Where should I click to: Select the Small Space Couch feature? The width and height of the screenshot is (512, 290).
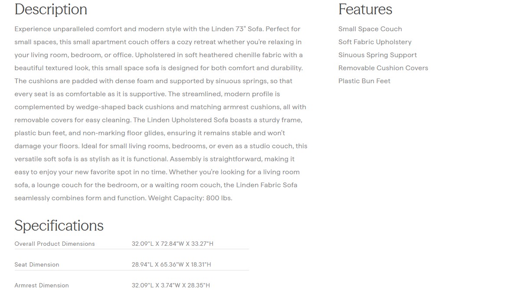tap(370, 29)
